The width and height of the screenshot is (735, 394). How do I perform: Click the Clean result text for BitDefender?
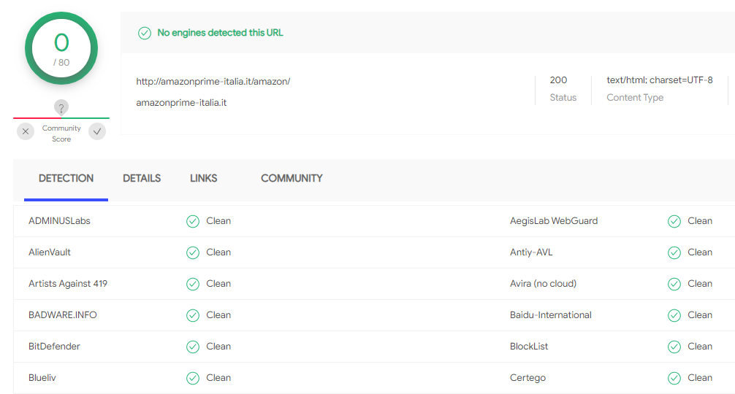218,347
